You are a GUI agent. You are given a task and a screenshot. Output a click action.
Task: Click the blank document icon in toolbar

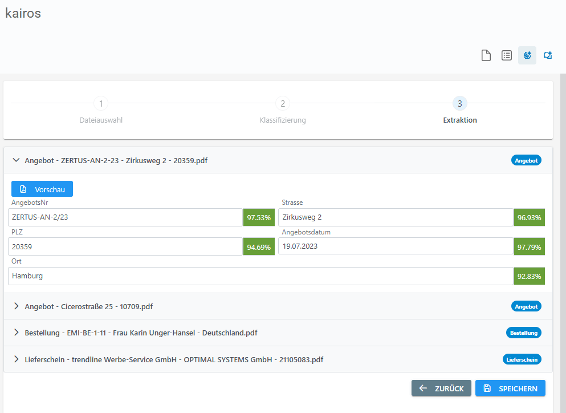click(x=486, y=55)
